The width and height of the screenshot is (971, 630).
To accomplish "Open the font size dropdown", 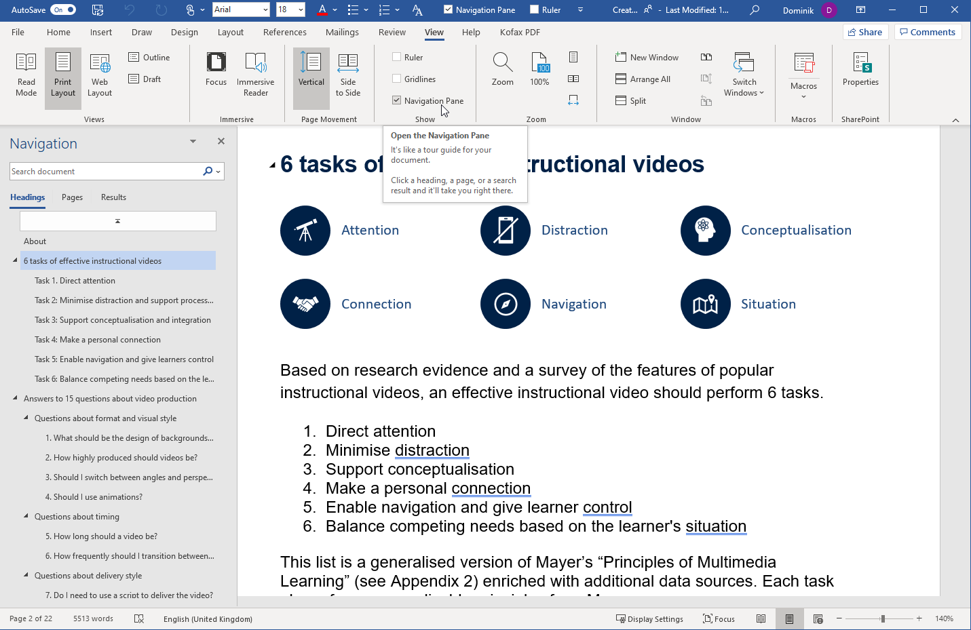I will tap(300, 10).
